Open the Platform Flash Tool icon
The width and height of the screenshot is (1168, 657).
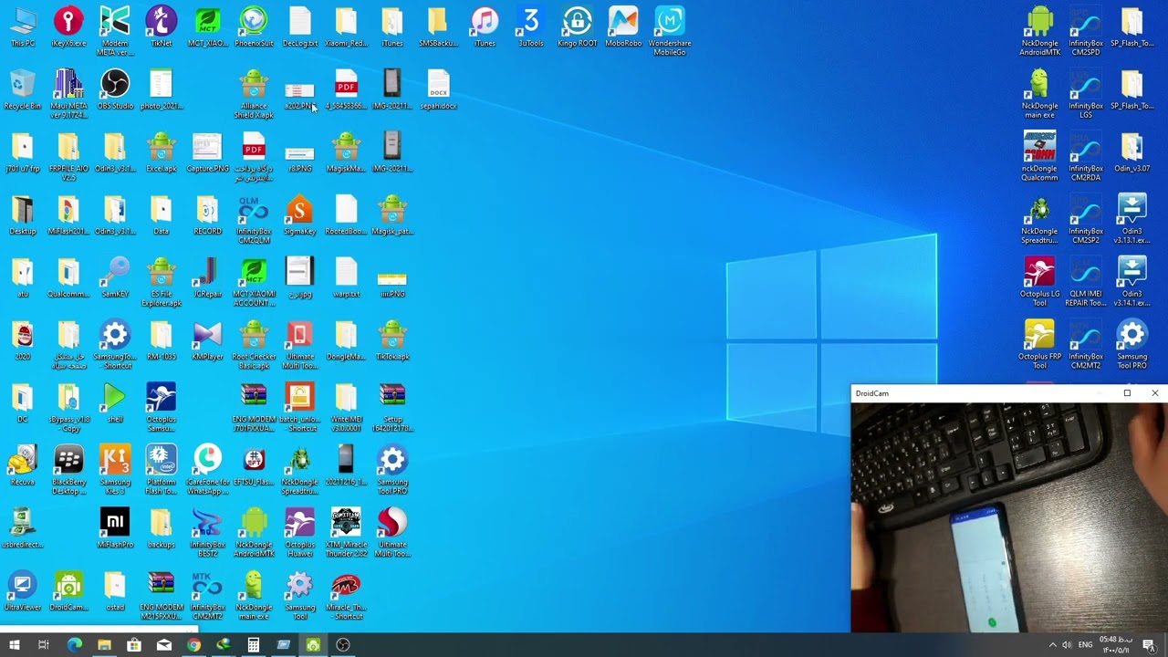pyautogui.click(x=161, y=472)
